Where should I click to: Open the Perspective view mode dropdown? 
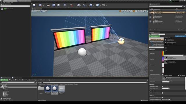pyautogui.click(x=37, y=11)
